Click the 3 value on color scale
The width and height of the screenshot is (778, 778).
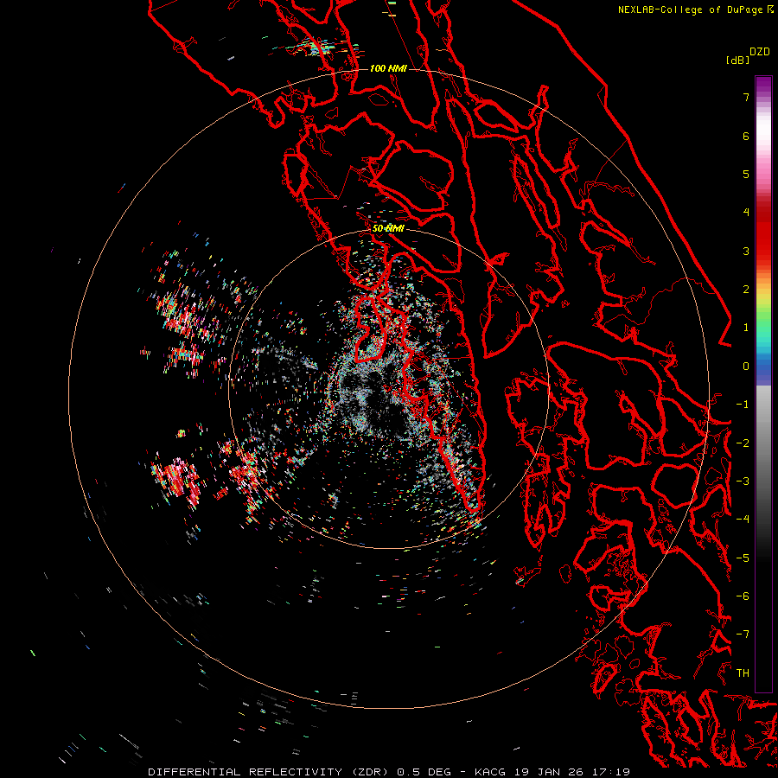[746, 251]
